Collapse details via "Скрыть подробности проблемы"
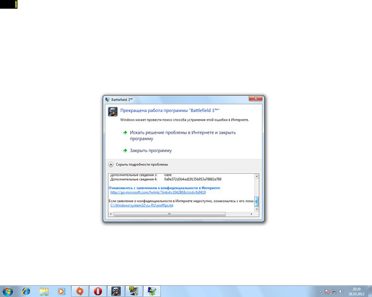This screenshot has width=372, height=297. [138, 165]
